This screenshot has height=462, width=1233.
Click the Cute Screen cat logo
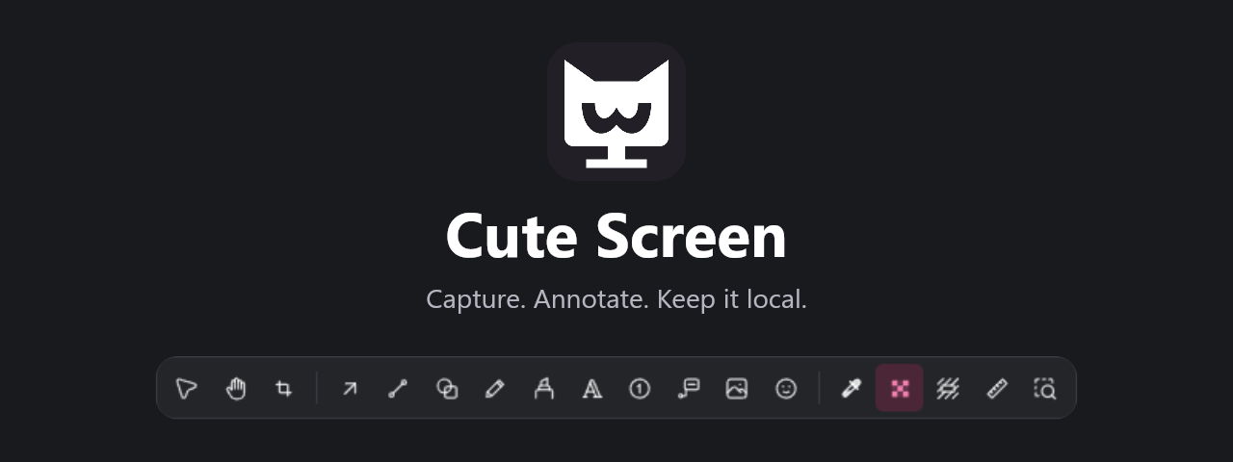(x=616, y=112)
